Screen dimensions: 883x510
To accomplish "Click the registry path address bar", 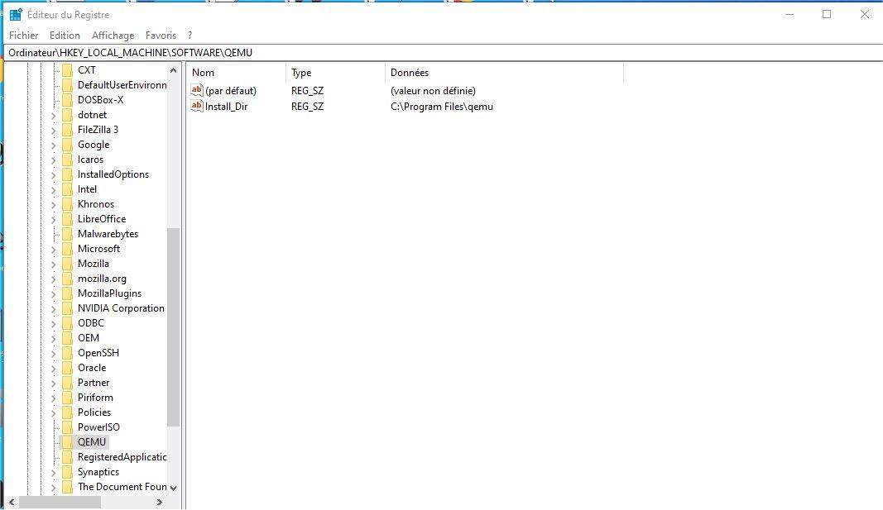I will pos(414,52).
